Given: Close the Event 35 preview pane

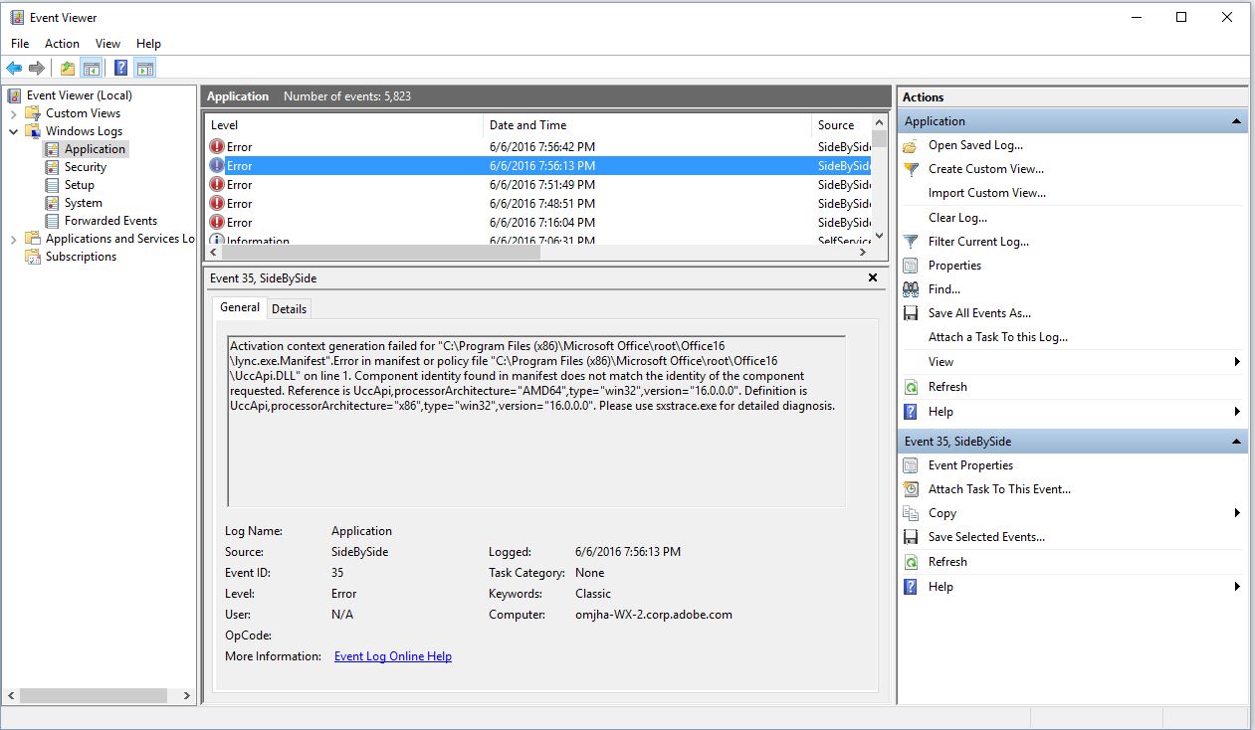Looking at the screenshot, I should 873,278.
